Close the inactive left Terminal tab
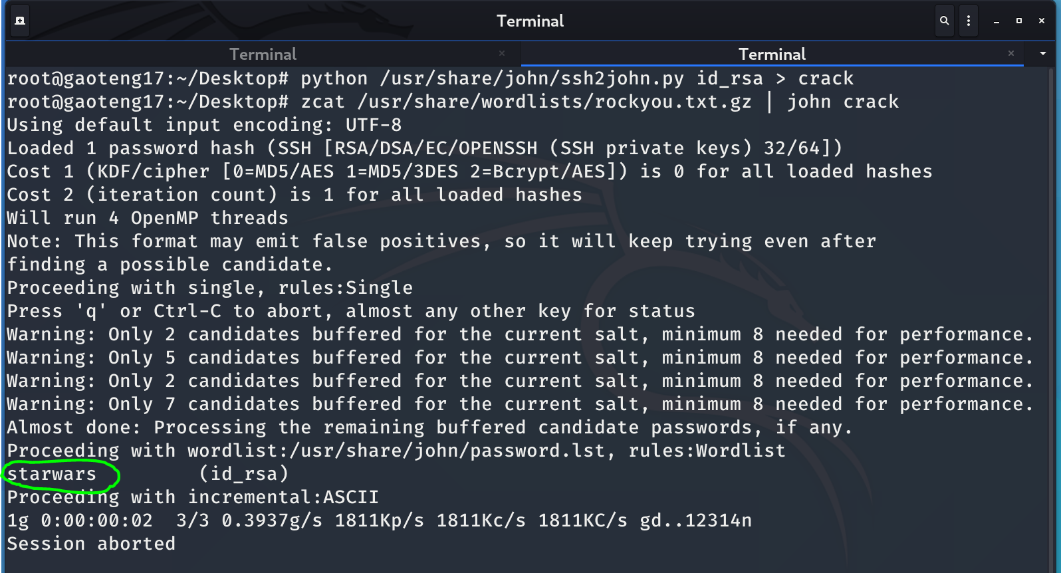1061x573 pixels. click(x=502, y=53)
